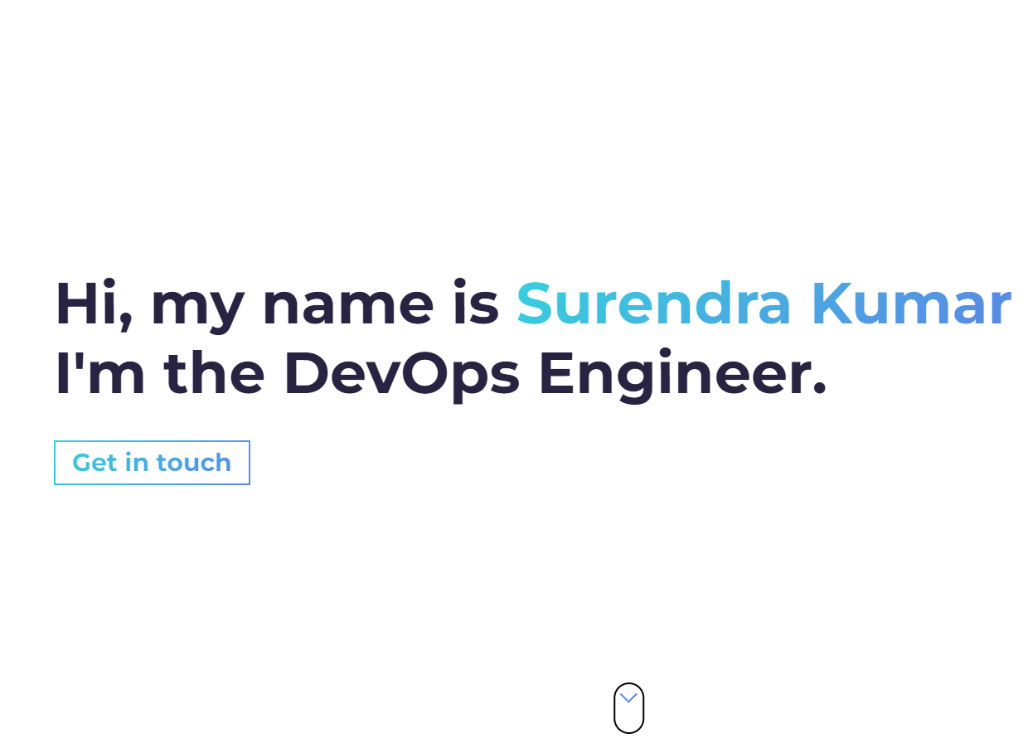Click the word 'is' before Surendra
Image resolution: width=1028 pixels, height=753 pixels.
(476, 304)
